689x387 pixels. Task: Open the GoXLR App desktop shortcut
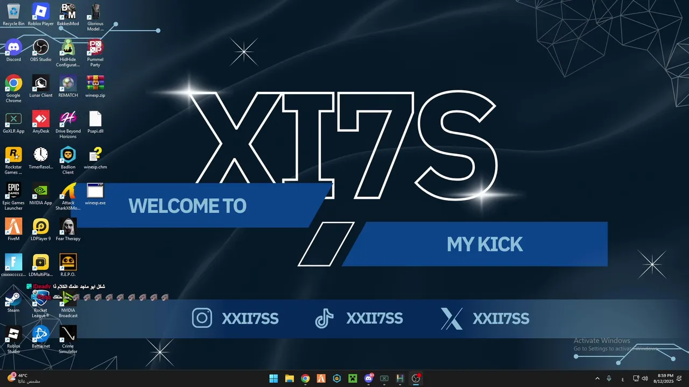pyautogui.click(x=13, y=123)
